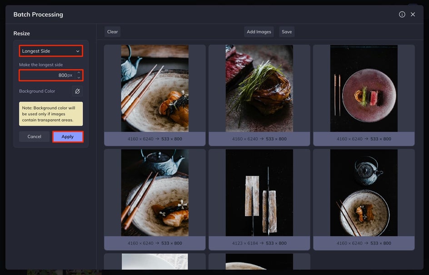
Task: Click the longest side pixel value field
Action: tap(47, 75)
